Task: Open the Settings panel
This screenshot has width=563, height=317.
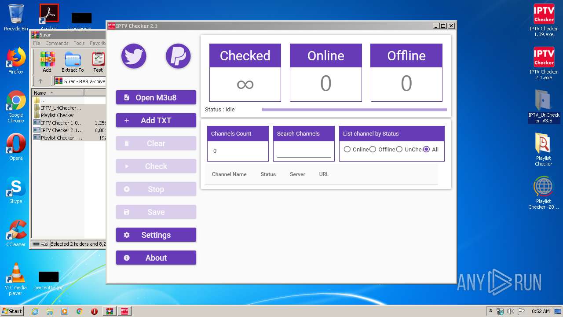Action: point(156,235)
